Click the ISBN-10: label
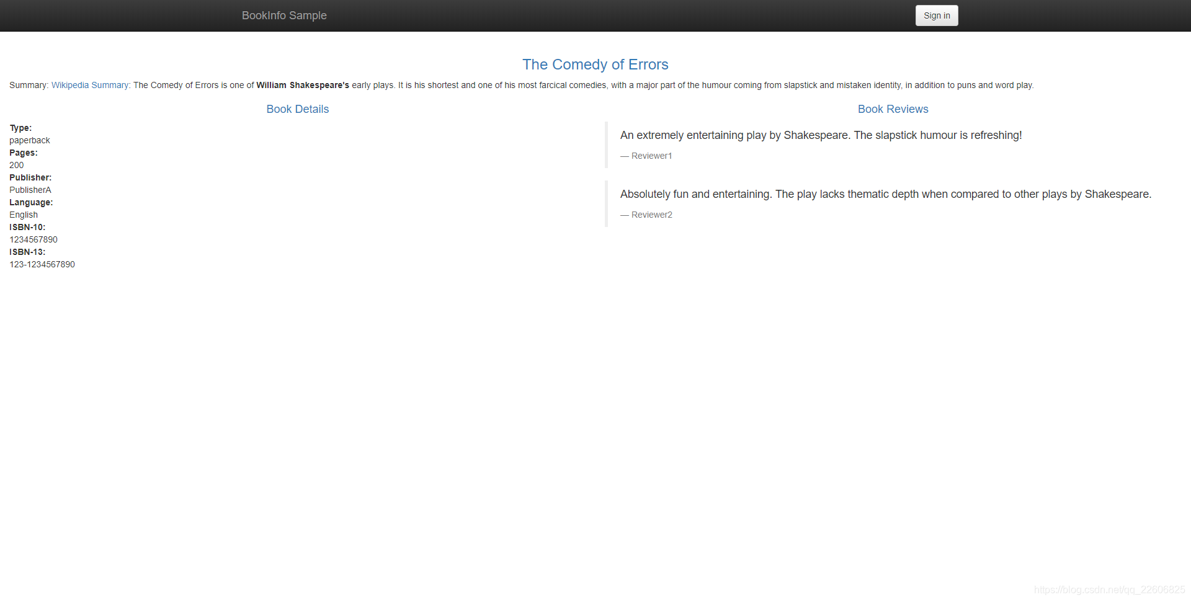The height and width of the screenshot is (601, 1191). click(x=27, y=227)
